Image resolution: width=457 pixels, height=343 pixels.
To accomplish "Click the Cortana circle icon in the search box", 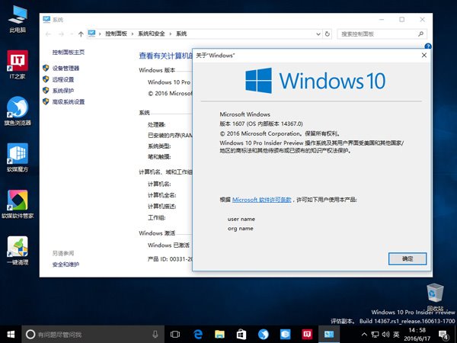I will point(30,335).
